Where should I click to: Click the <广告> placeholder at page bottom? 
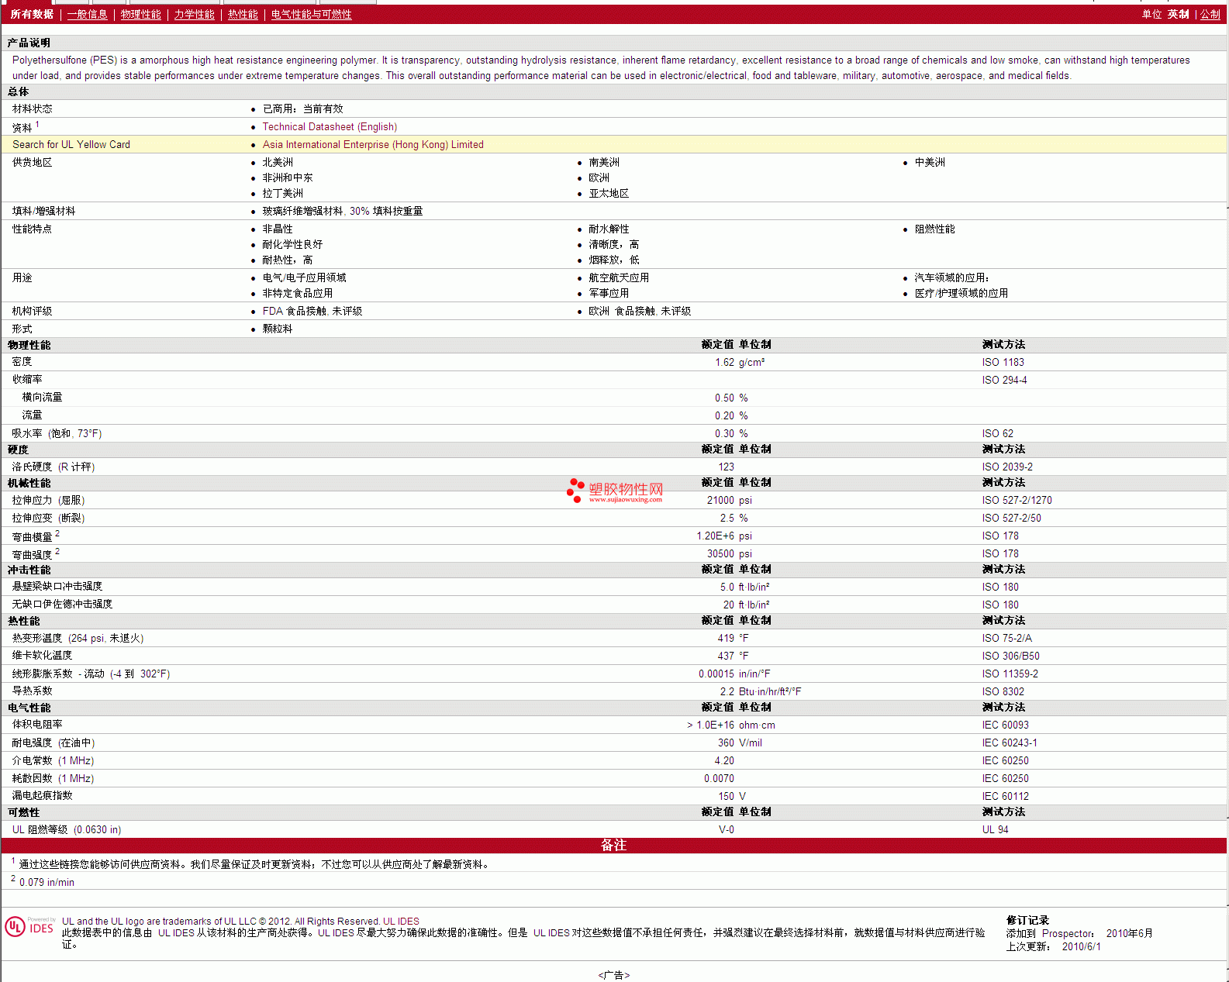tap(613, 975)
